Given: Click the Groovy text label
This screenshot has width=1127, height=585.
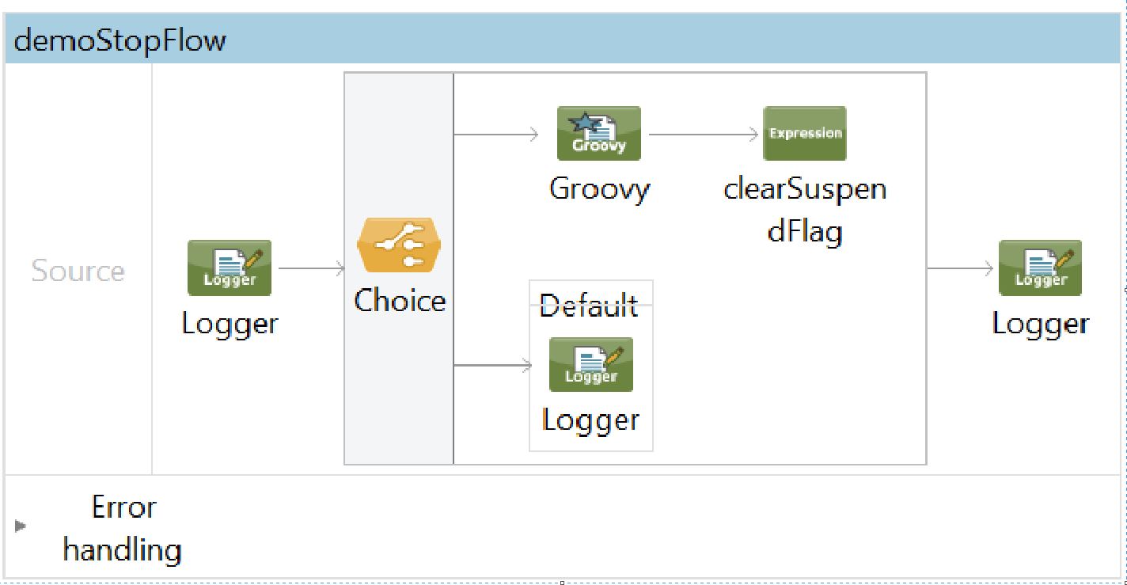Looking at the screenshot, I should tap(599, 189).
